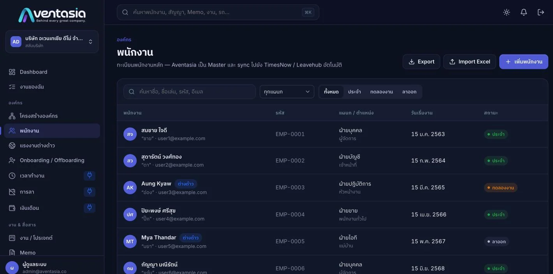Select the ประจำ filter tab
This screenshot has height=274, width=553.
(x=354, y=92)
